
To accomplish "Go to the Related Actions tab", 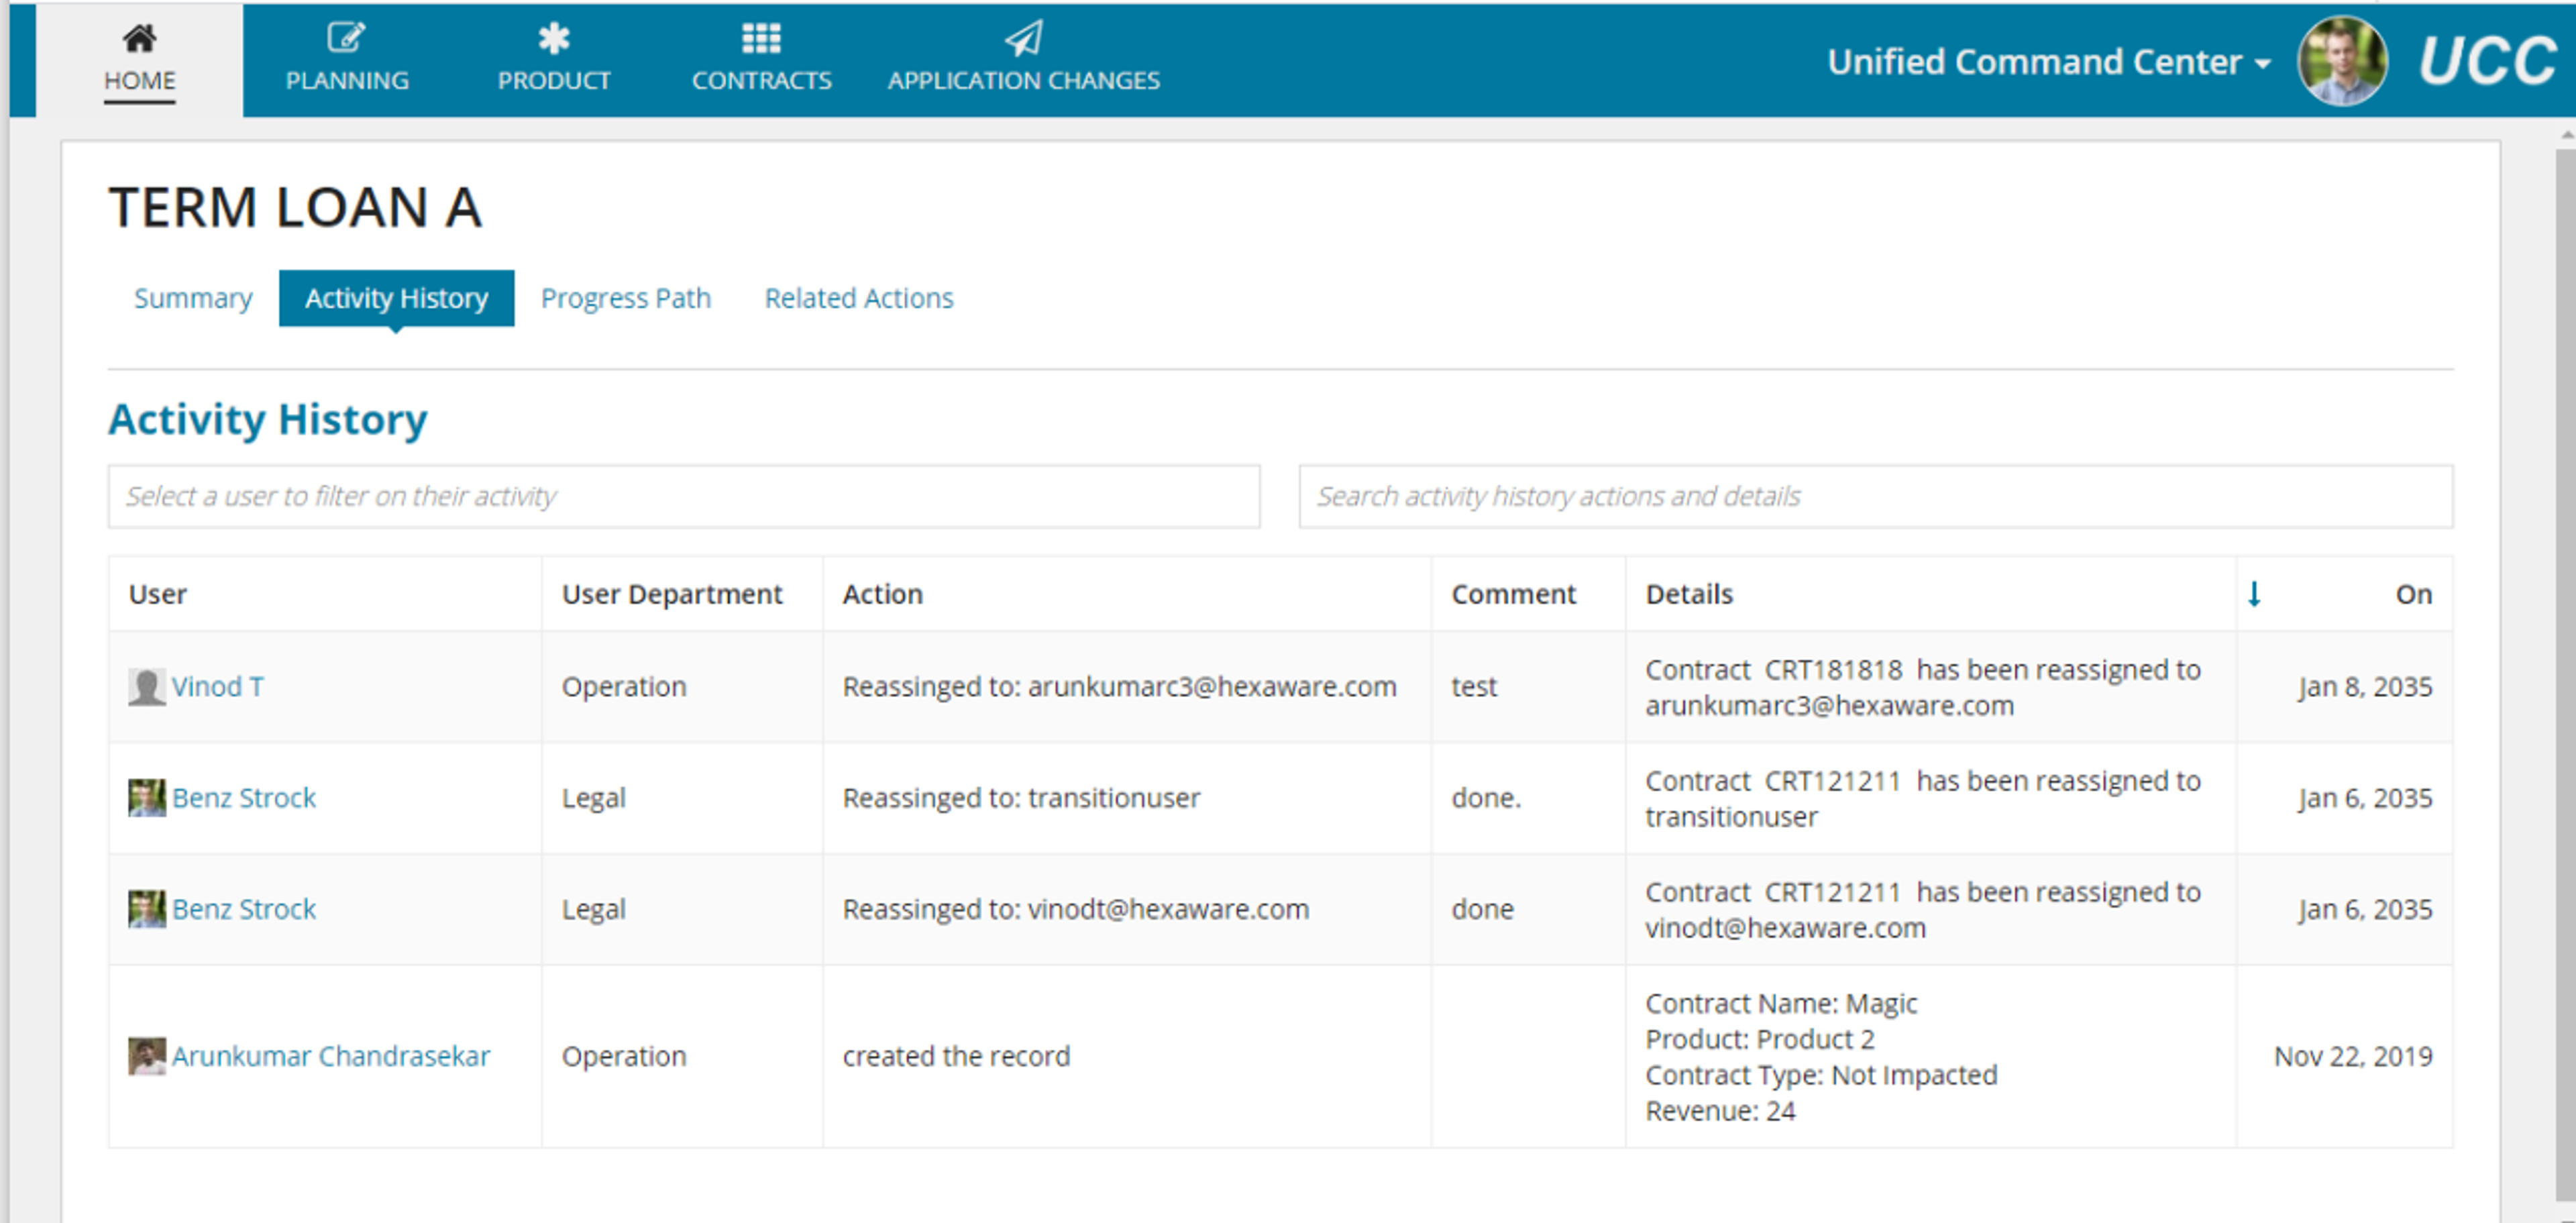I will (859, 298).
